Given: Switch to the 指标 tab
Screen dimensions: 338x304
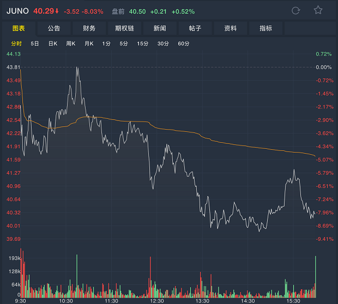Looking at the screenshot, I should 266,29.
